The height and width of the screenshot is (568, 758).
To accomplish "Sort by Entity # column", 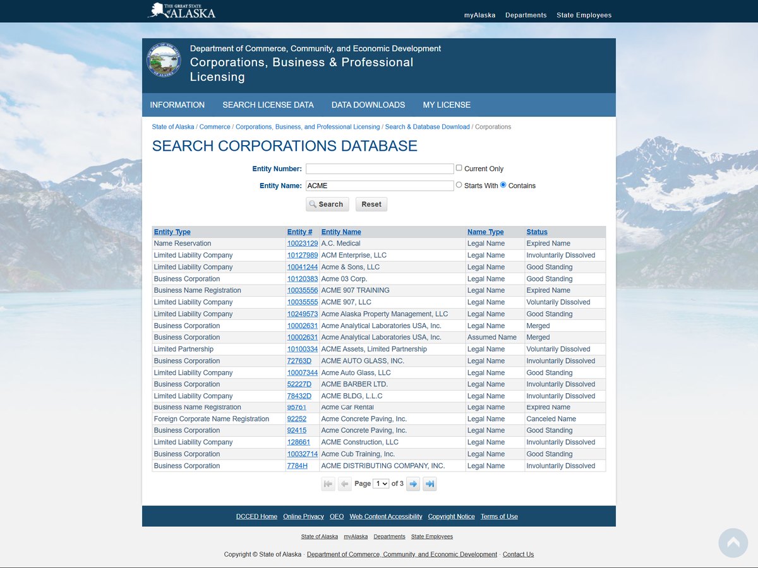I will (300, 232).
